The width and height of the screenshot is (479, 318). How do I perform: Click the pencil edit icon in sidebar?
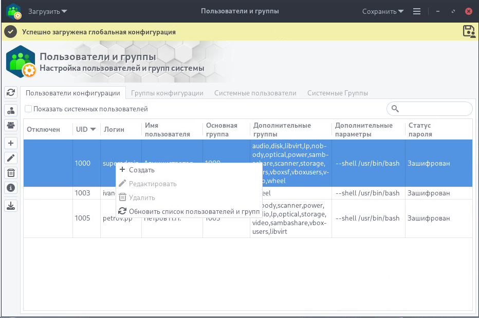click(x=11, y=158)
